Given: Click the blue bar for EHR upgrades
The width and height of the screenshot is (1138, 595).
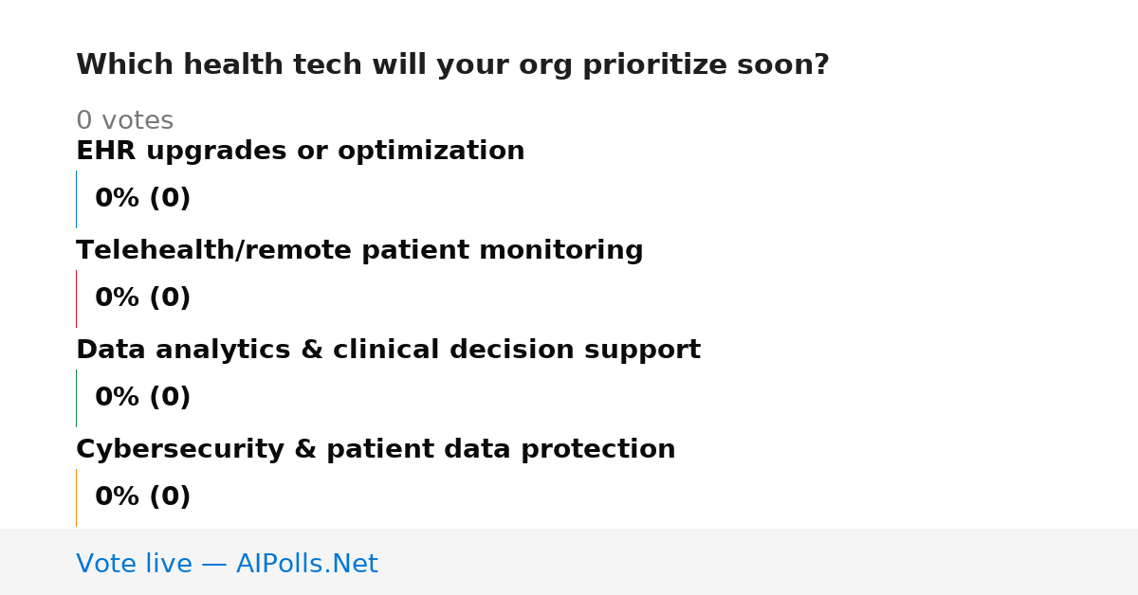Looking at the screenshot, I should (x=76, y=199).
